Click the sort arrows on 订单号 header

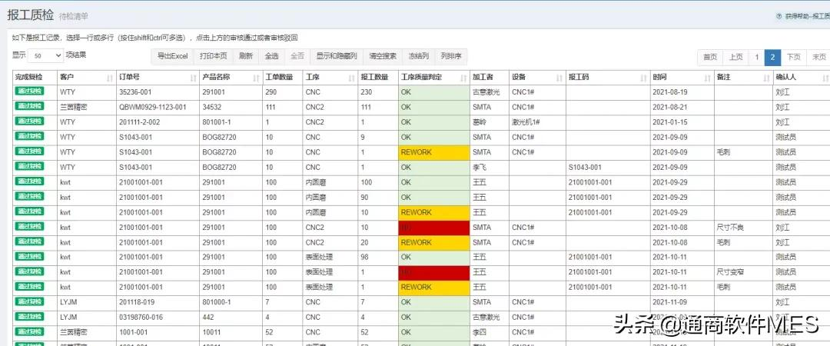point(191,78)
